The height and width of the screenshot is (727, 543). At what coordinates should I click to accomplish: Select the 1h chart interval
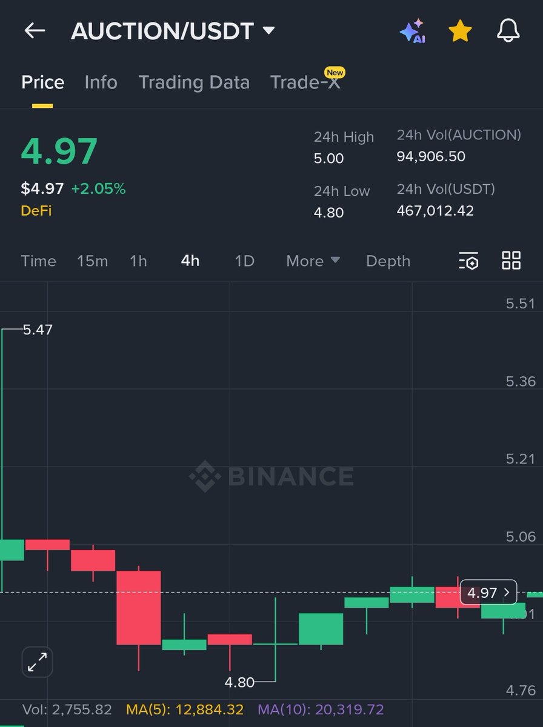(138, 261)
